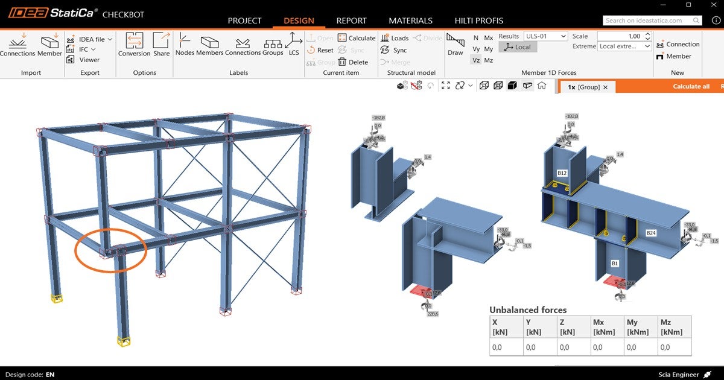Click Sync in Structural model
Image resolution: width=724 pixels, height=380 pixels.
click(393, 50)
